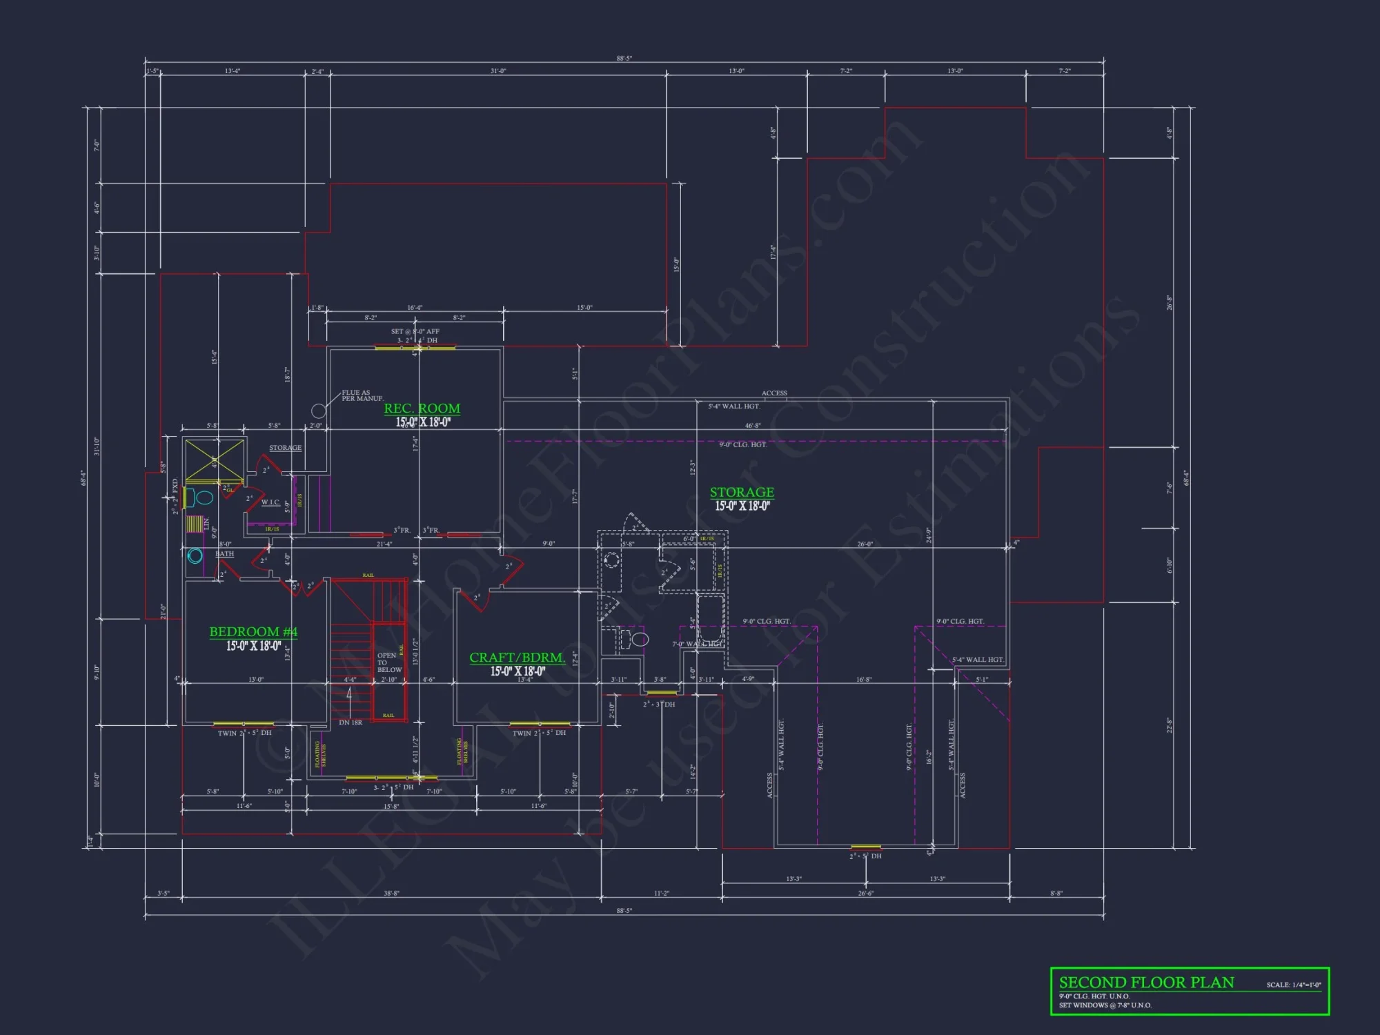Select the REC. ROOM label
1380x1035 pixels.
[422, 408]
